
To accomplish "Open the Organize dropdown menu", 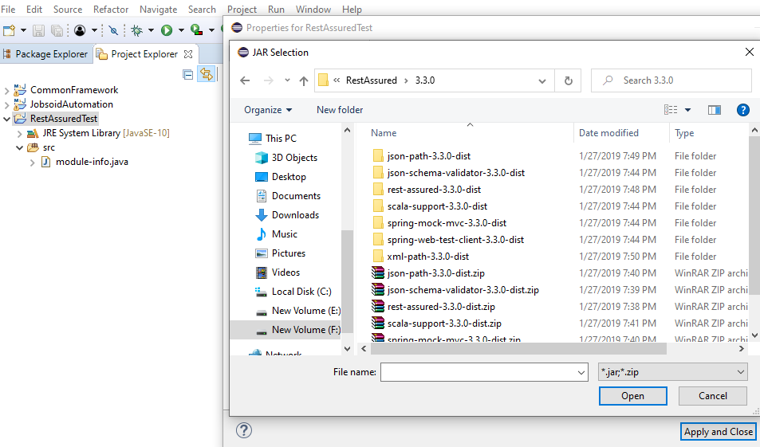I will tap(268, 110).
